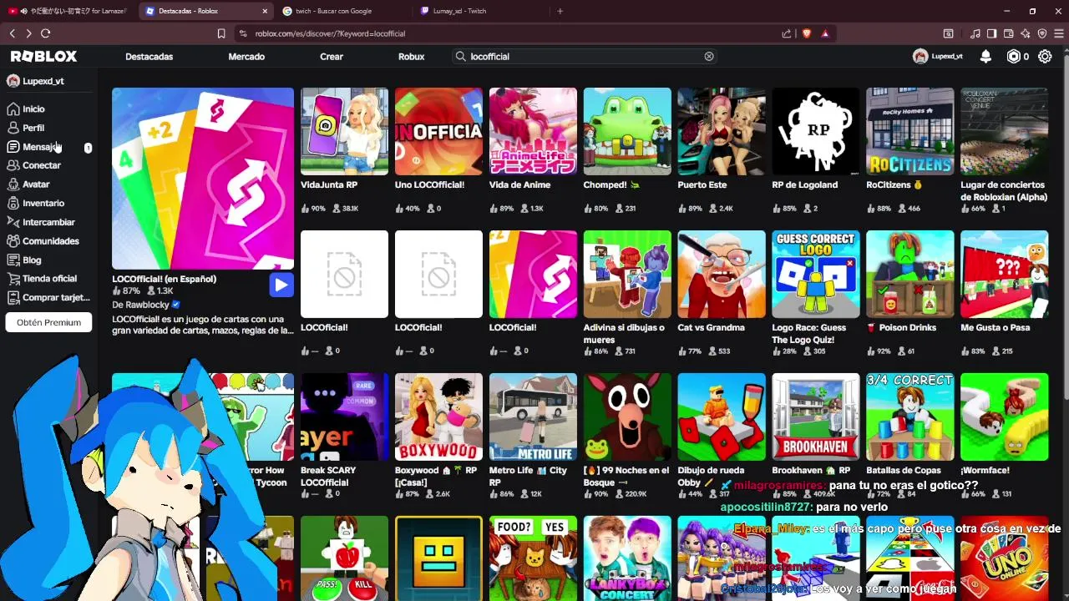This screenshot has width=1069, height=601.
Task: Open the VidaJunta RP game thumbnail
Action: (344, 131)
